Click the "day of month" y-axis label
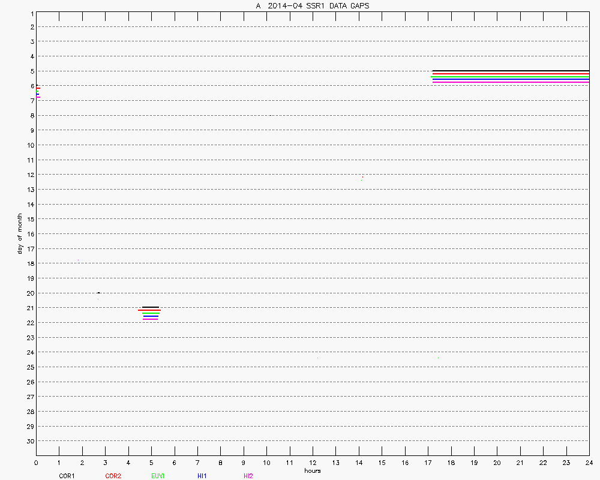The width and height of the screenshot is (600, 480). (20, 233)
